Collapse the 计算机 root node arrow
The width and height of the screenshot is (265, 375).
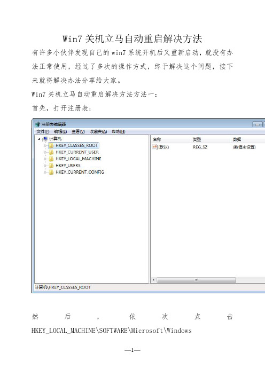click(39, 139)
